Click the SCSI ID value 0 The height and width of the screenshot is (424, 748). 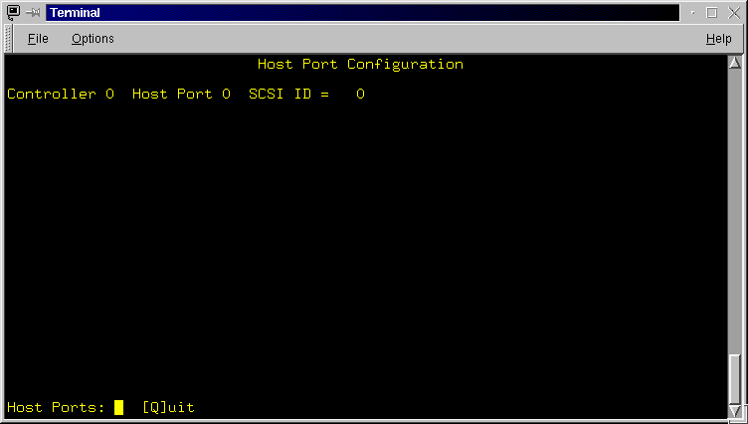[x=360, y=94]
